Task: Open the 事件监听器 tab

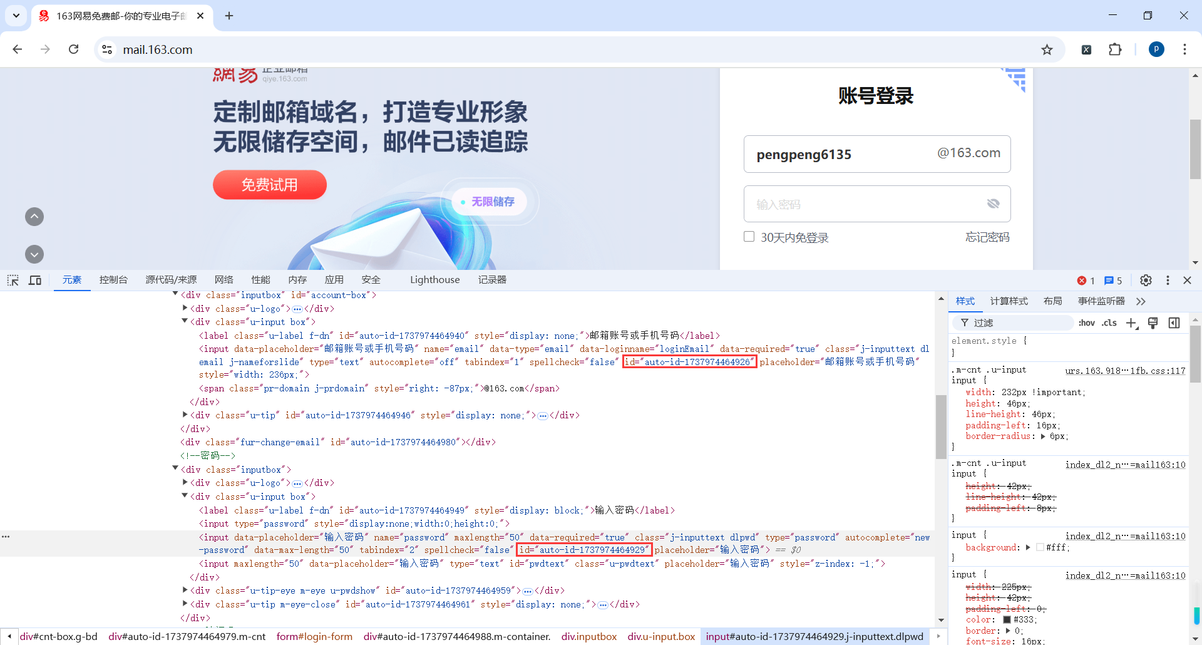Action: (1101, 301)
